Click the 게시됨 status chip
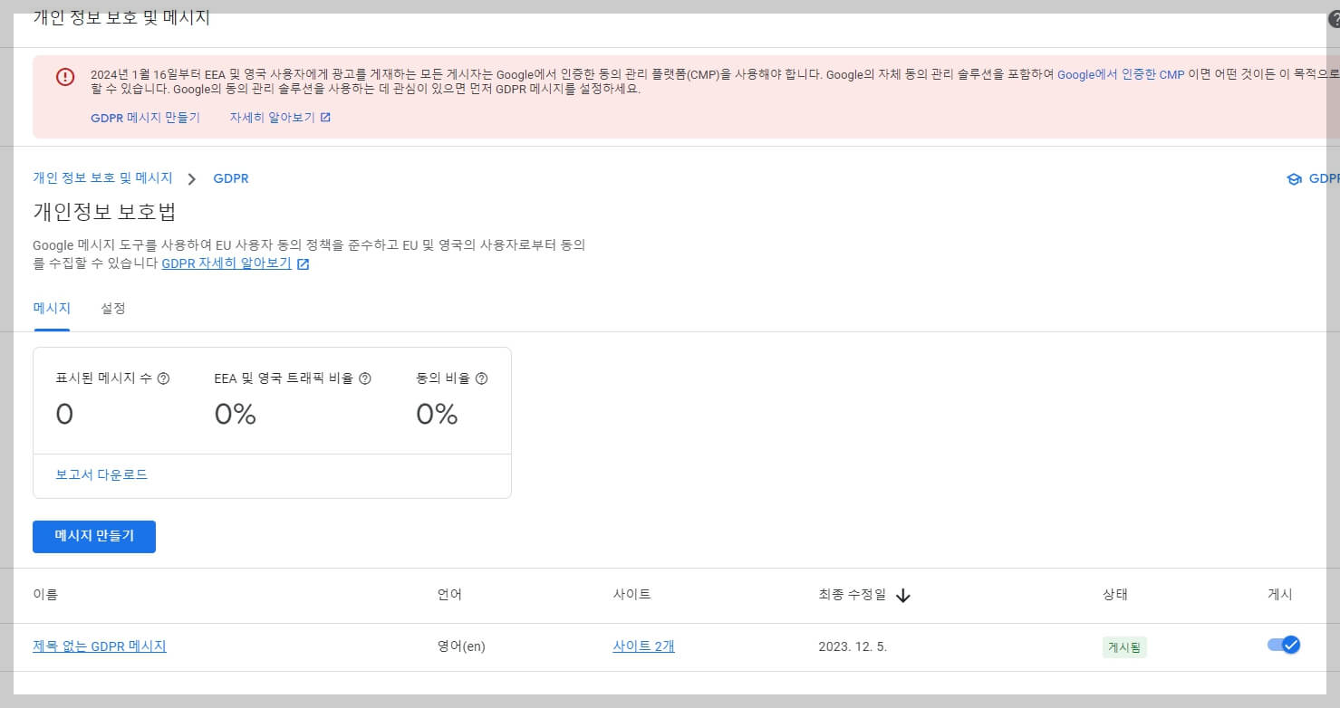Viewport: 1340px width, 708px height. pos(1123,646)
